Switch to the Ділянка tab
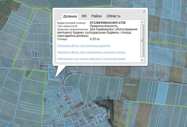This screenshot has height=127, width=187. pyautogui.click(x=70, y=16)
